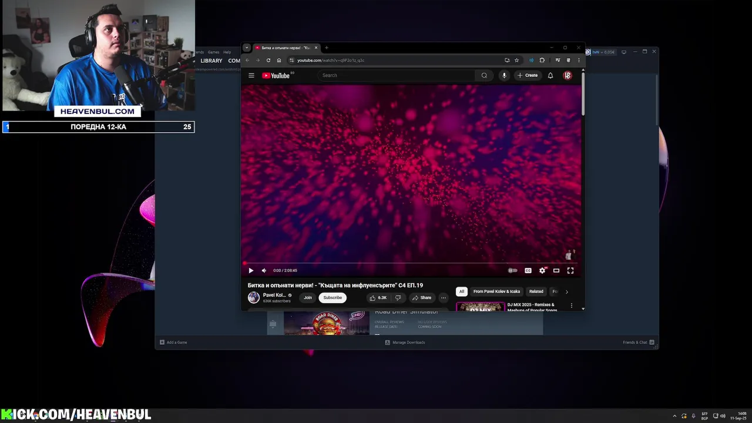Image resolution: width=752 pixels, height=423 pixels.
Task: Bookmark this page with the star icon
Action: (517, 60)
